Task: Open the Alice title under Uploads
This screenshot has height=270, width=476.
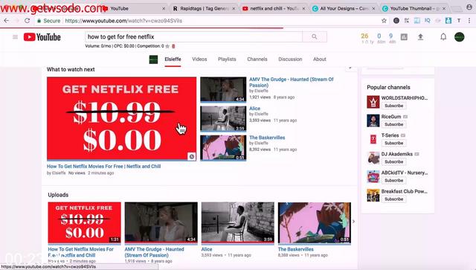Action: [x=207, y=249]
